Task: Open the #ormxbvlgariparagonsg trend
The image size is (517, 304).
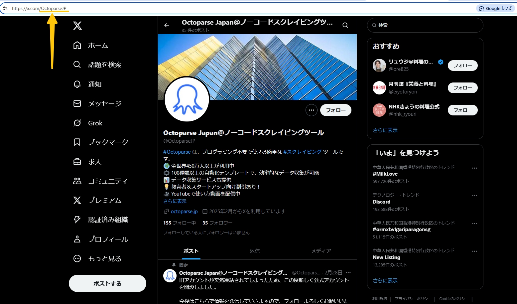Action: coord(402,229)
